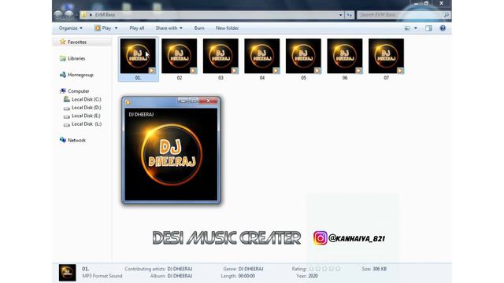Click the Libraries folder icon
The image size is (504, 283).
click(x=63, y=58)
